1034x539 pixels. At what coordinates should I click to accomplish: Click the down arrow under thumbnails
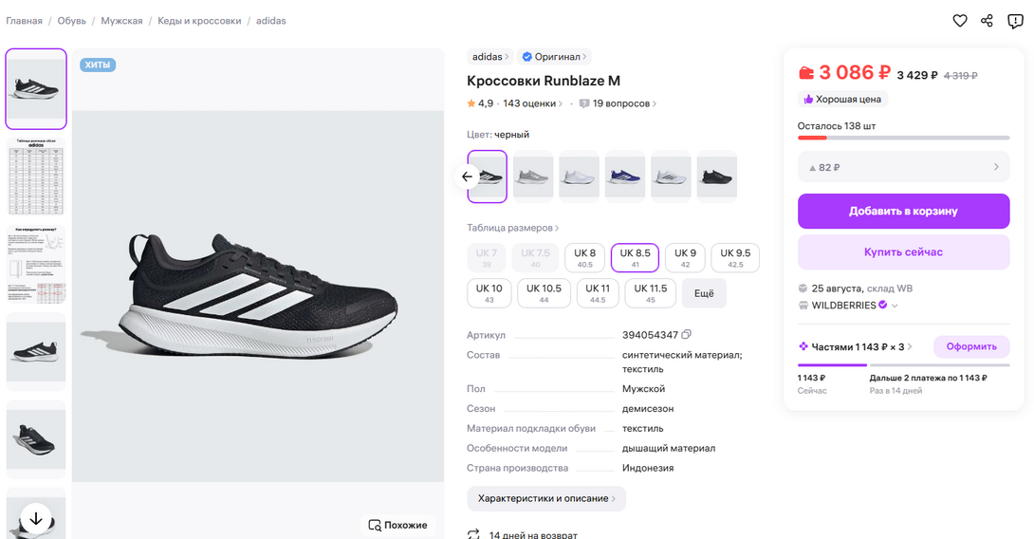36,518
